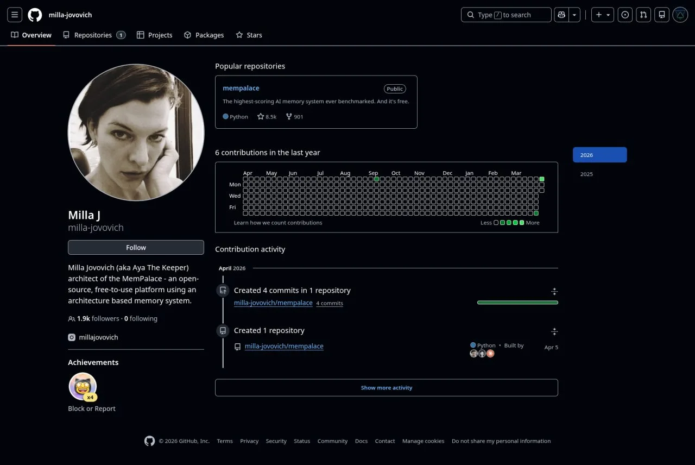This screenshot has width=695, height=465.
Task: Open Terms footer link
Action: coord(225,441)
